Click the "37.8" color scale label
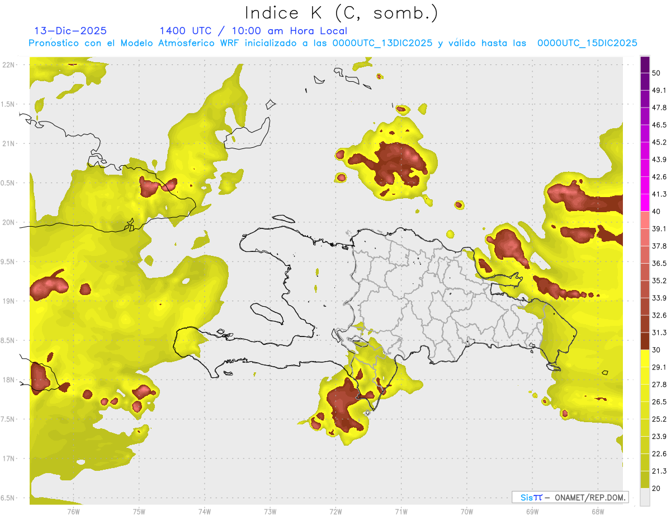Viewport: 671px width, 519px height. (x=659, y=246)
